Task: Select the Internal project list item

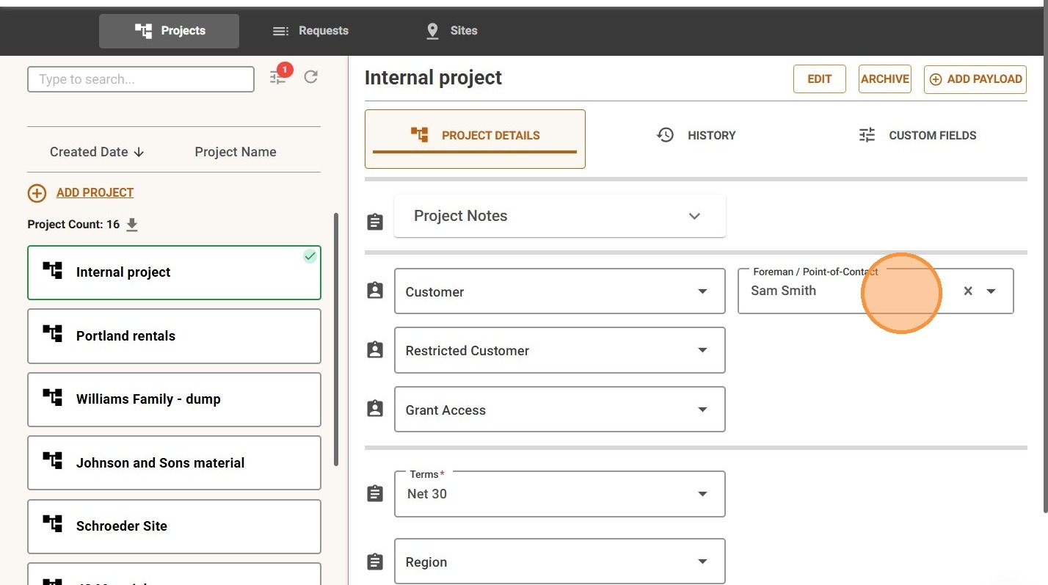Action: (174, 272)
